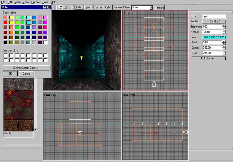233x162 pixels.
Task: Decrease Red with the down spinner arrow
Action: (x=224, y=44)
